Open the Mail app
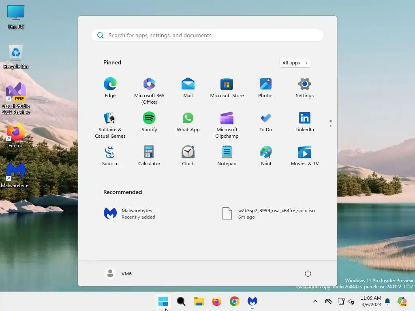The height and width of the screenshot is (311, 415). (x=188, y=88)
